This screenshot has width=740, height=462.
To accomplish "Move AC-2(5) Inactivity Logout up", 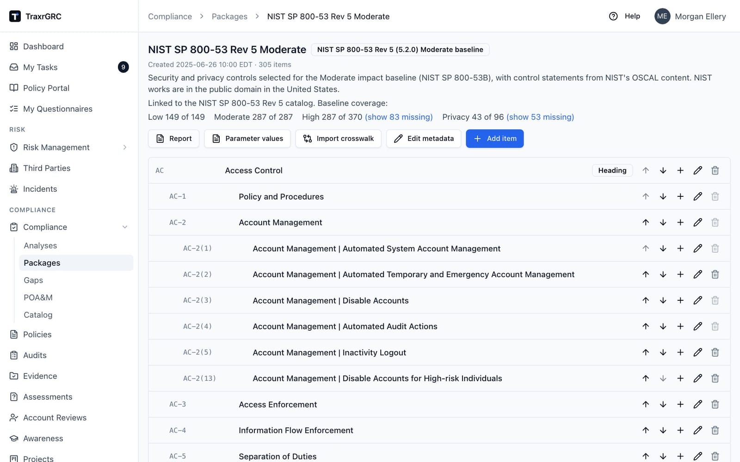I will pyautogui.click(x=646, y=353).
